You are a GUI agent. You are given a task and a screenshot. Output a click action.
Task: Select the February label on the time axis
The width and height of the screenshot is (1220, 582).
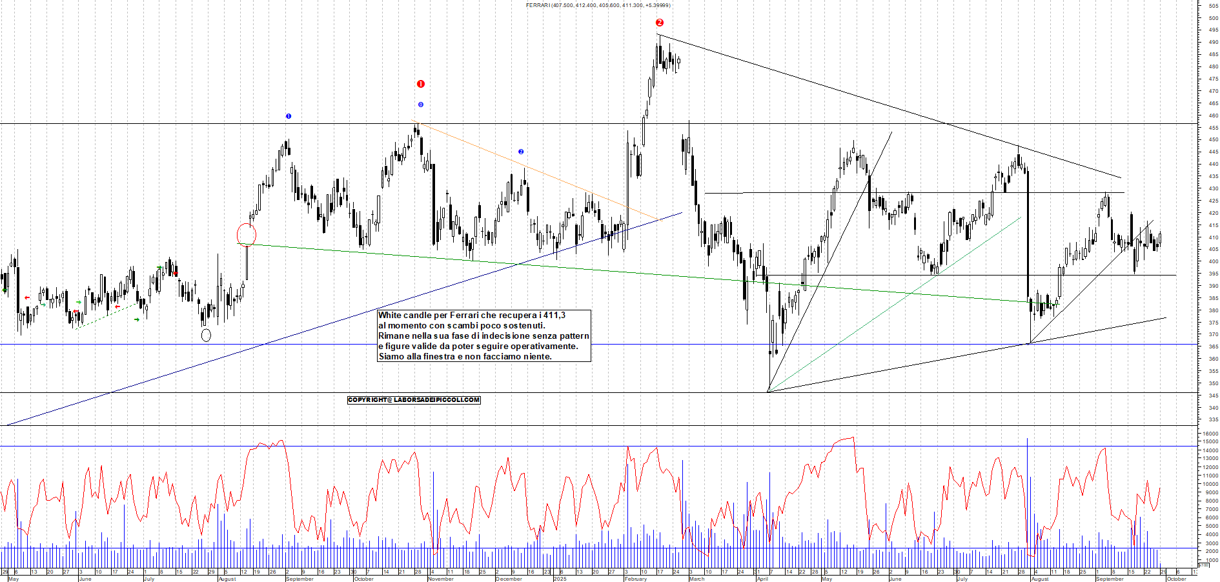click(635, 579)
